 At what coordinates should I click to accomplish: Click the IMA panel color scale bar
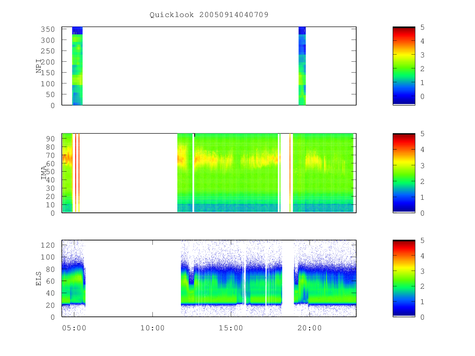click(404, 173)
